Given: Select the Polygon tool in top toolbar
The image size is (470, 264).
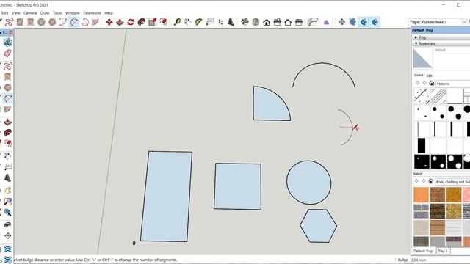Looking at the screenshot, I should [x=52, y=22].
